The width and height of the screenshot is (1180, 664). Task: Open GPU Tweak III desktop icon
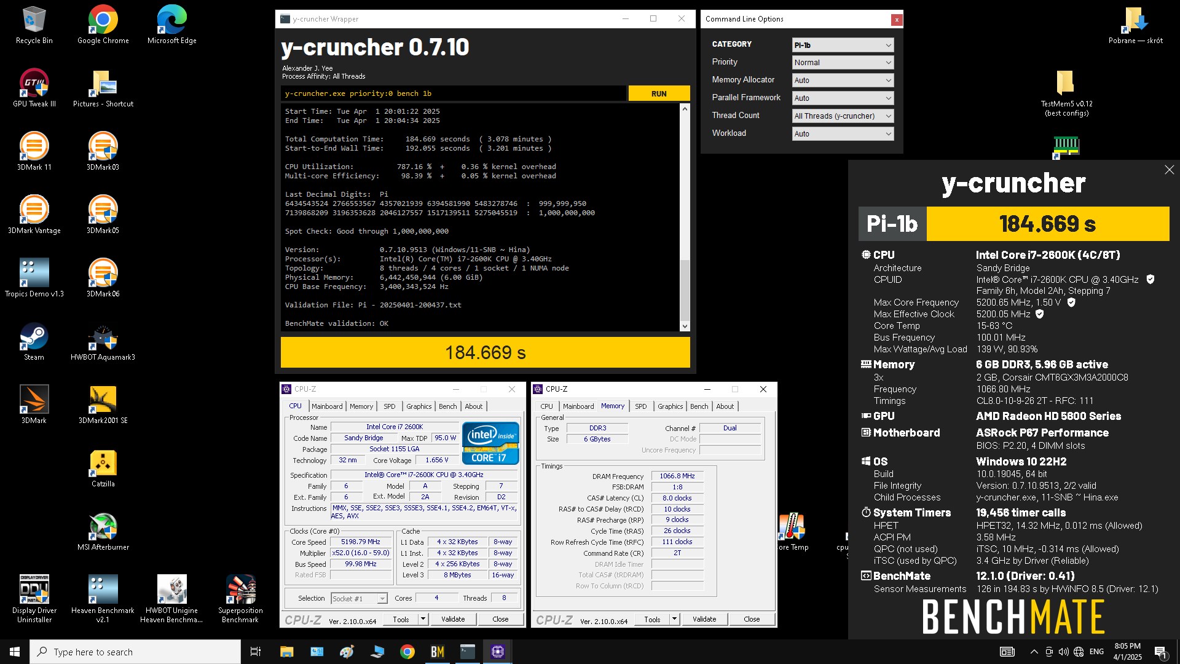34,89
